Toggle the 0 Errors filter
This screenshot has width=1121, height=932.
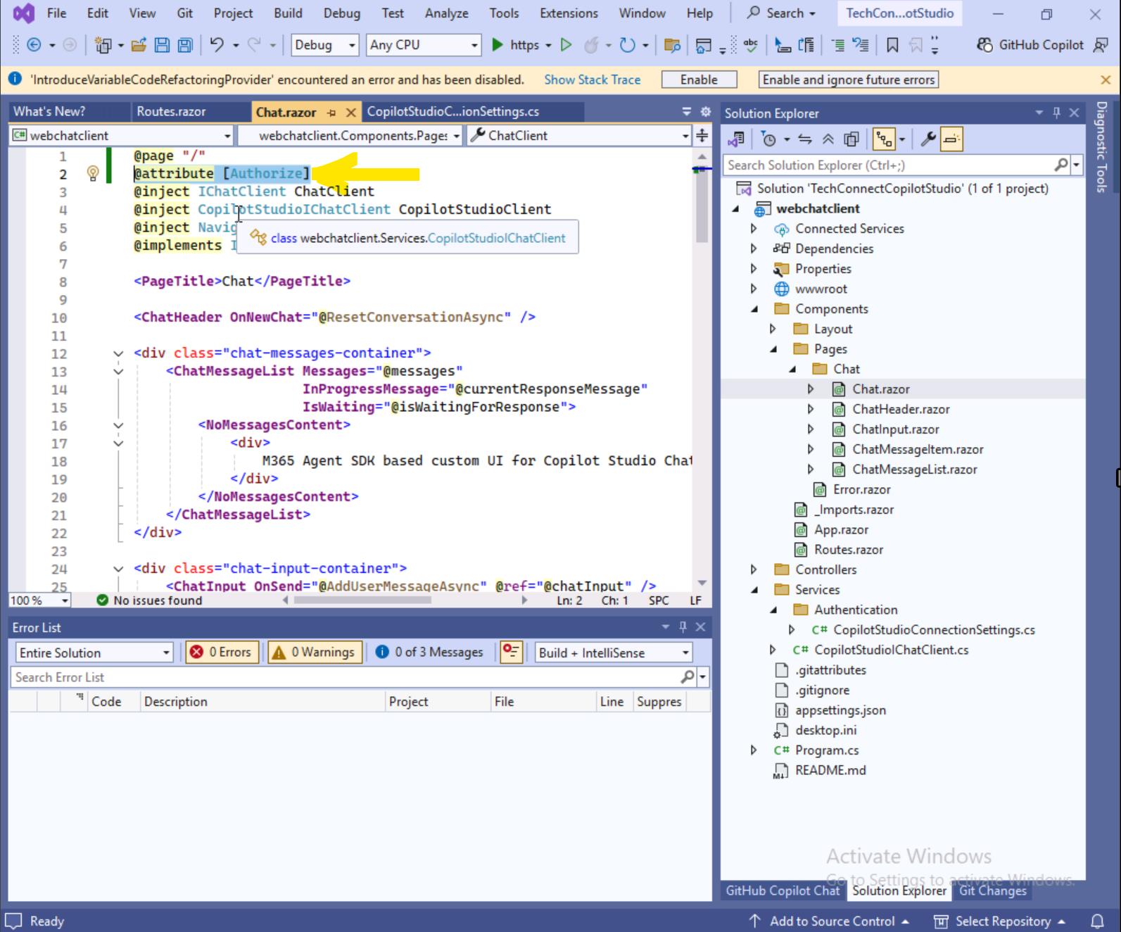[x=222, y=653]
